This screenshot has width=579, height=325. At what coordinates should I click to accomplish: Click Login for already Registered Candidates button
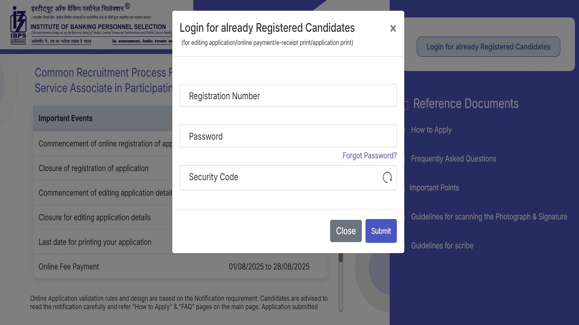(x=488, y=47)
